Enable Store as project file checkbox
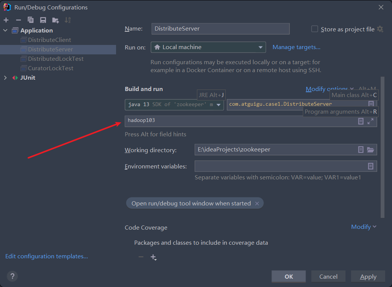Viewport: 392px width, 287px height. click(x=315, y=29)
